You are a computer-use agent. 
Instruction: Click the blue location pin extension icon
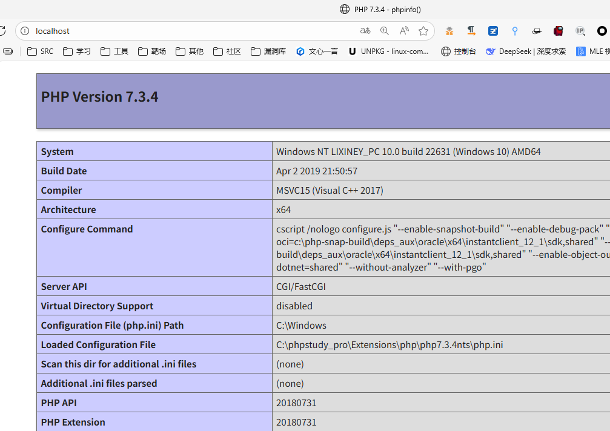(515, 31)
